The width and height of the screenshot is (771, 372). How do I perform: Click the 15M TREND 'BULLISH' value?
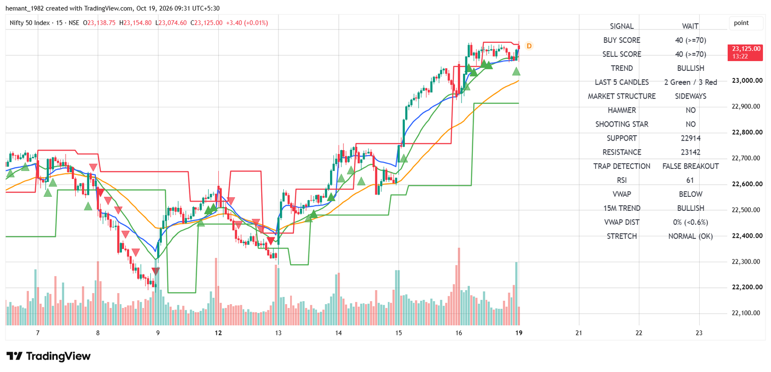690,208
